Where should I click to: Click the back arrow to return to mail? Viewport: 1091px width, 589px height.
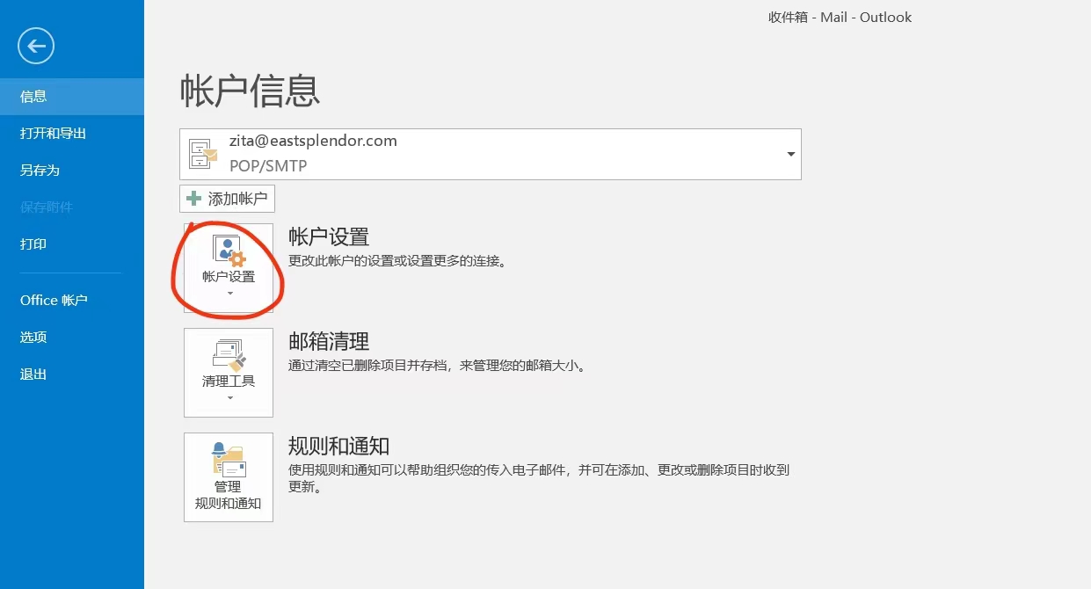coord(36,46)
